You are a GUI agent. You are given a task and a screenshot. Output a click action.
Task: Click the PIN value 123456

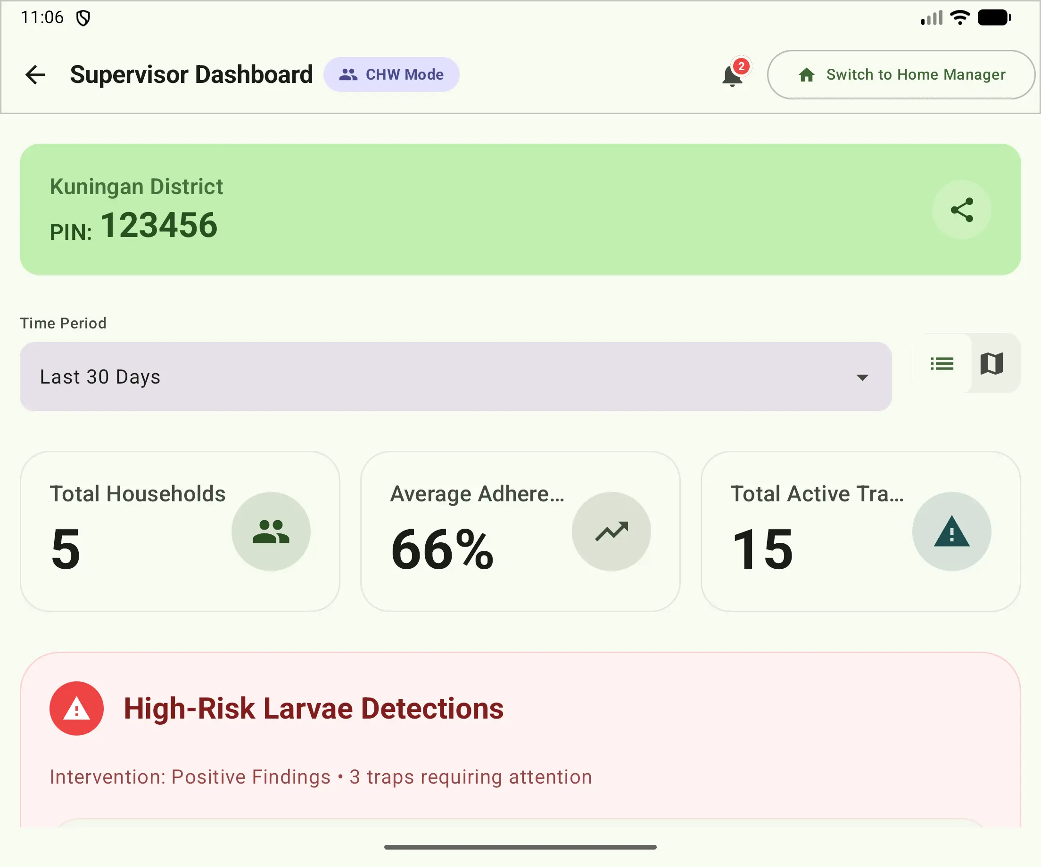coord(159,225)
